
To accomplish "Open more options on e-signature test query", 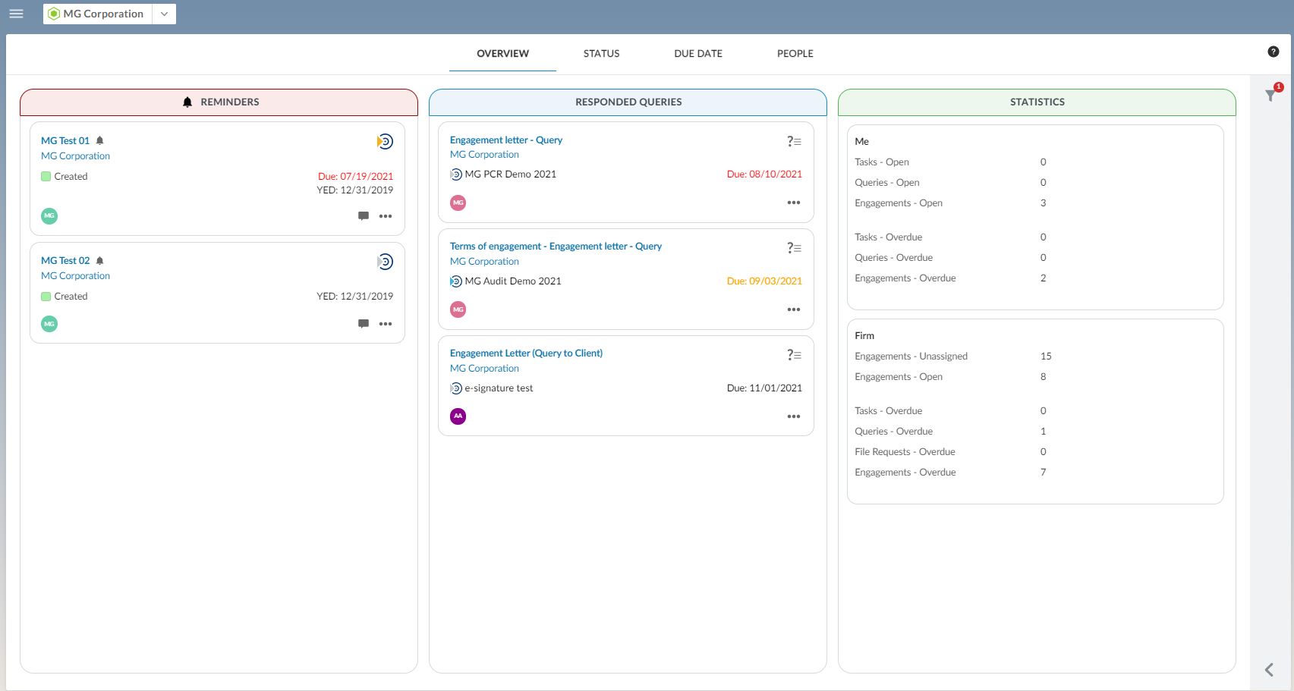I will pyautogui.click(x=794, y=416).
